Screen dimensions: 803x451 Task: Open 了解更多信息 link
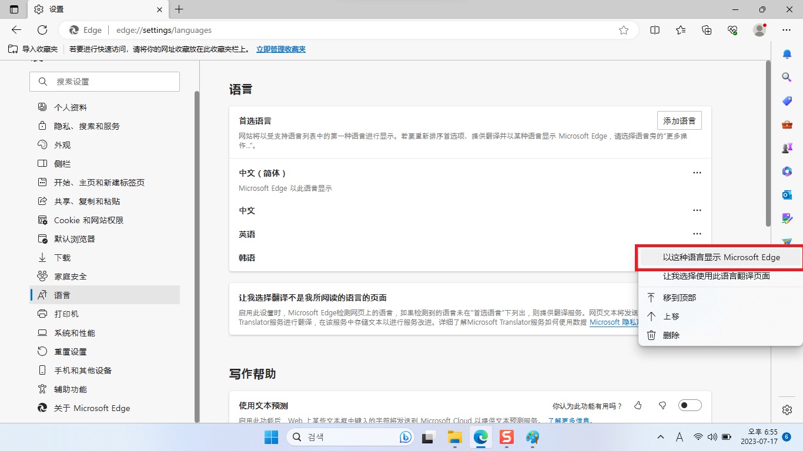(x=570, y=420)
